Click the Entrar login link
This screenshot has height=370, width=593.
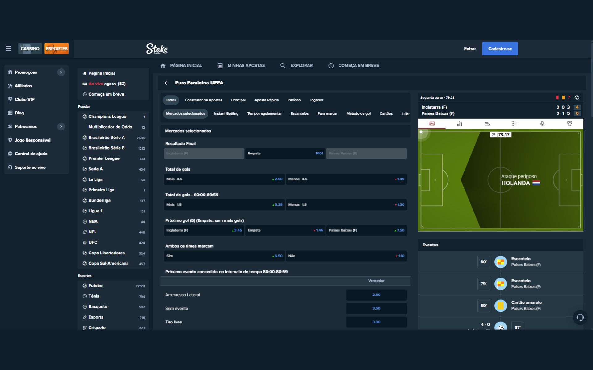(470, 49)
